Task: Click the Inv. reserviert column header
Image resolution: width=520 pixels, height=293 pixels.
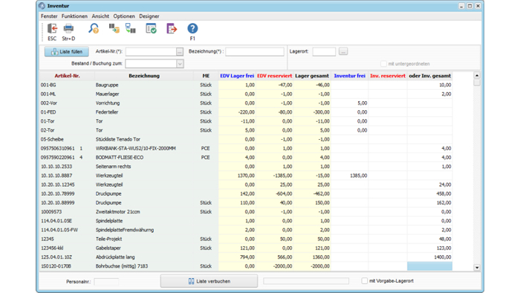Action: pos(388,76)
